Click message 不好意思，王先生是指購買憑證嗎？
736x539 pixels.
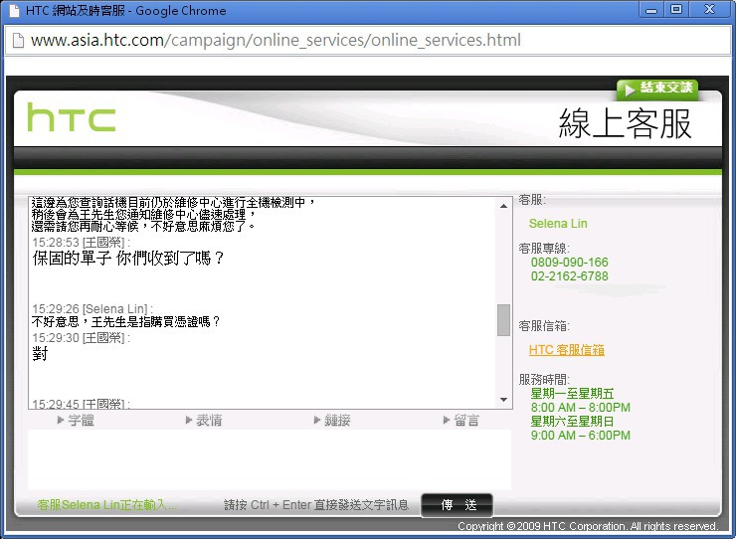(125, 321)
